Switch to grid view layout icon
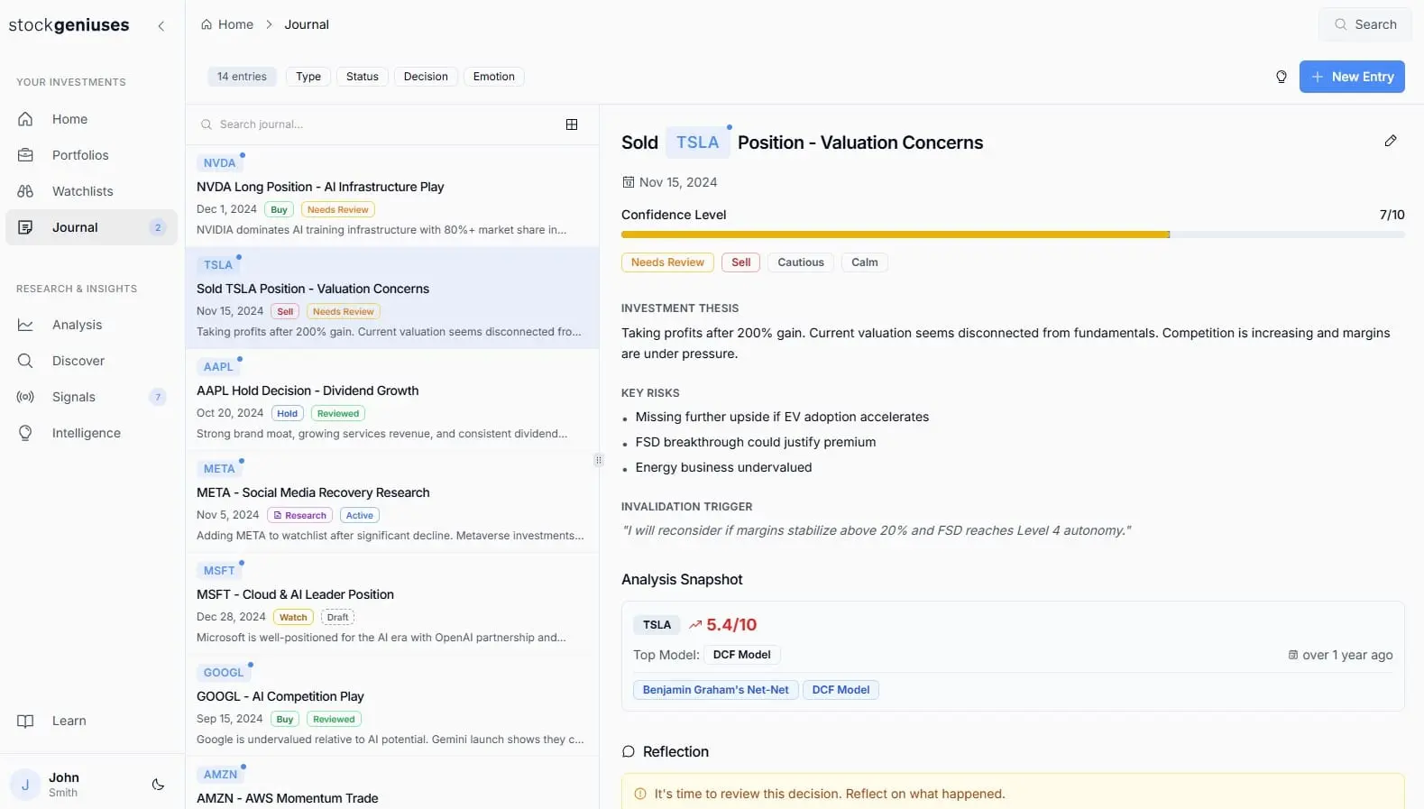Image resolution: width=1424 pixels, height=809 pixels. [x=572, y=124]
